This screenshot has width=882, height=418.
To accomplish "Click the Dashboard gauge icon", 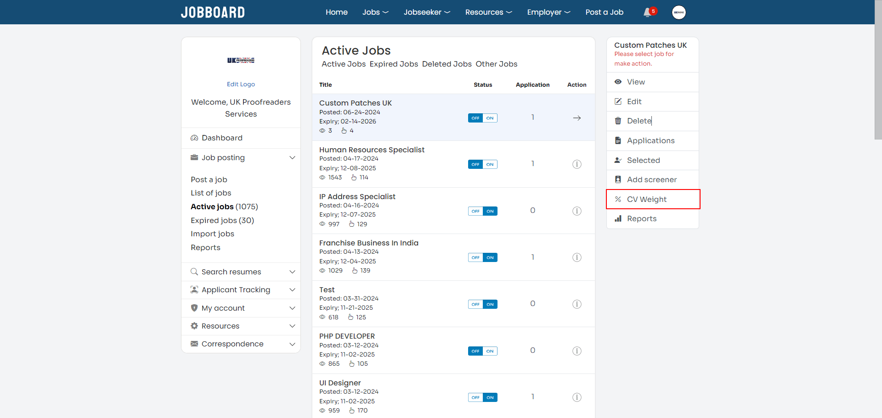I will pyautogui.click(x=194, y=138).
